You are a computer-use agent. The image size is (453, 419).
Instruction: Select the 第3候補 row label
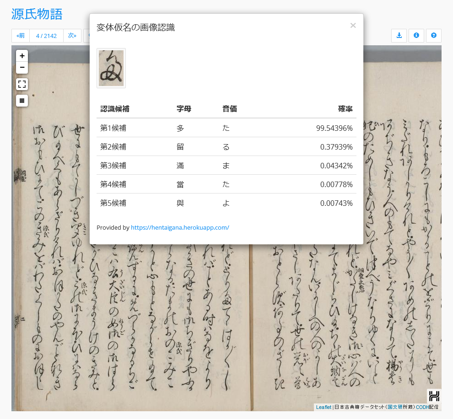tap(113, 166)
